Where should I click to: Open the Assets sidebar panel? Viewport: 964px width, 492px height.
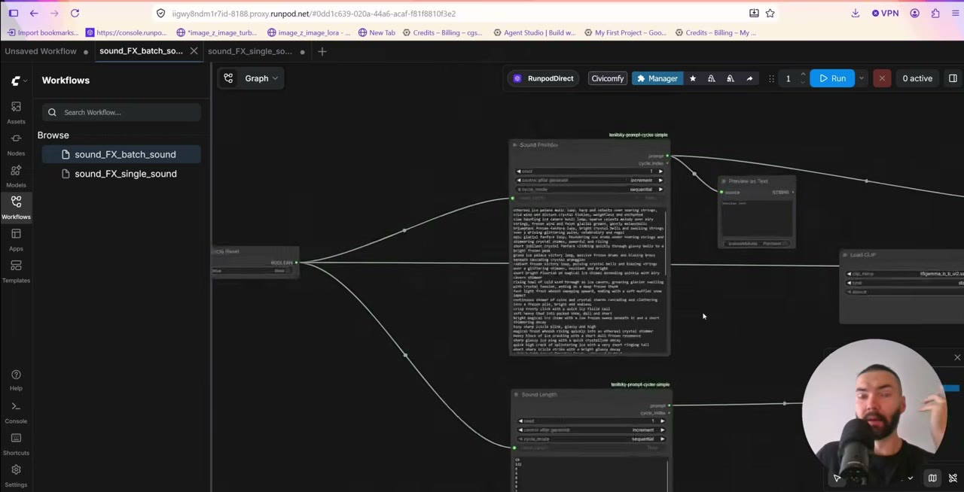coord(16,112)
